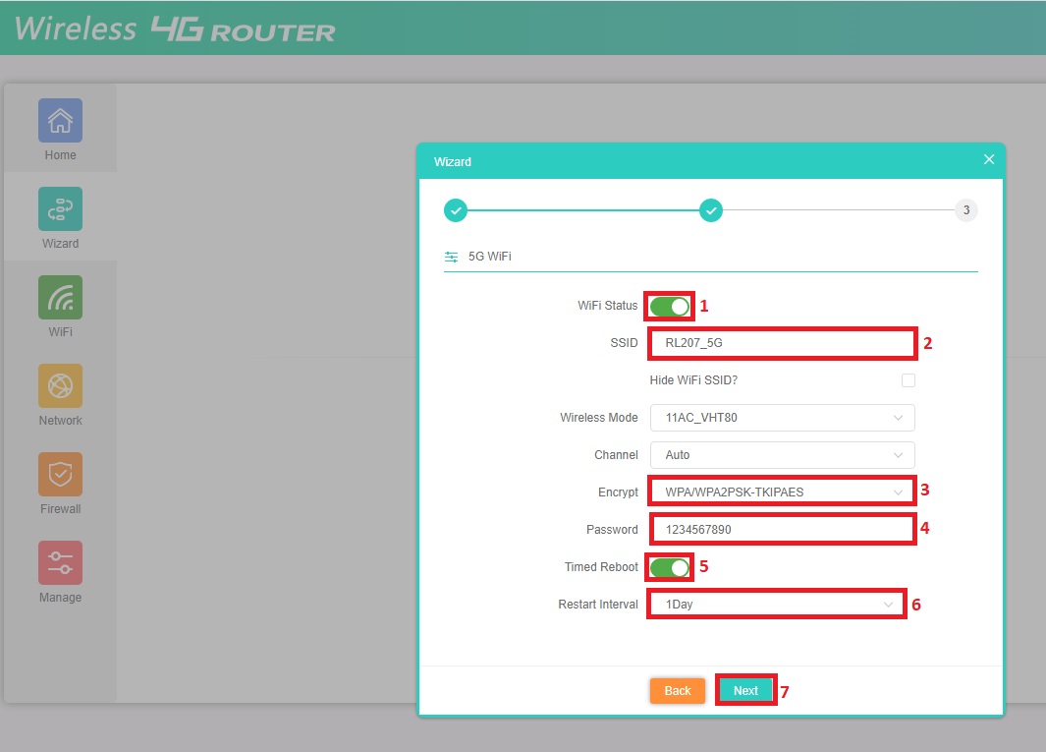Disable the Timed Reboot switch

pos(670,567)
